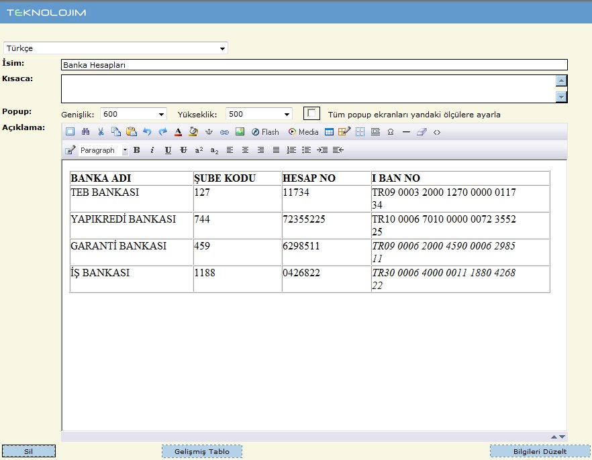
Task: Redo the last edit
Action: tap(162, 131)
